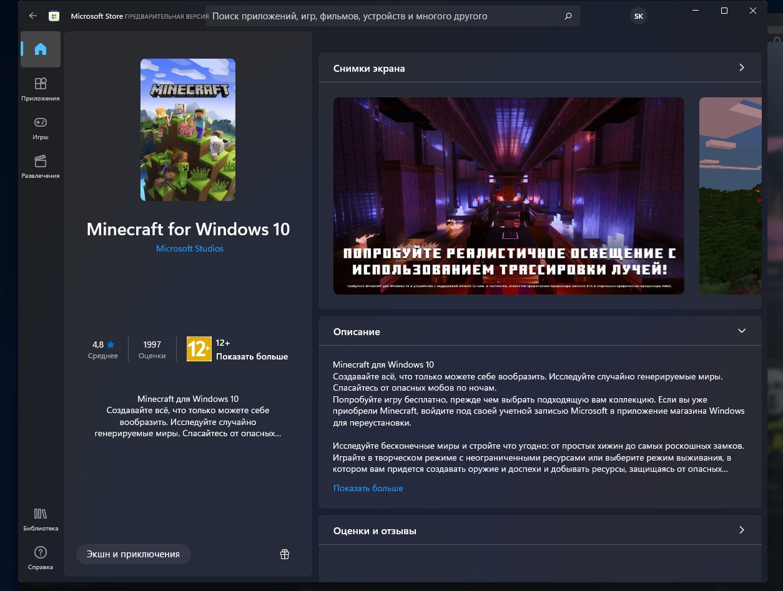Image resolution: width=783 pixels, height=591 pixels.
Task: Click the Microsoft Store logo icon
Action: [x=54, y=16]
